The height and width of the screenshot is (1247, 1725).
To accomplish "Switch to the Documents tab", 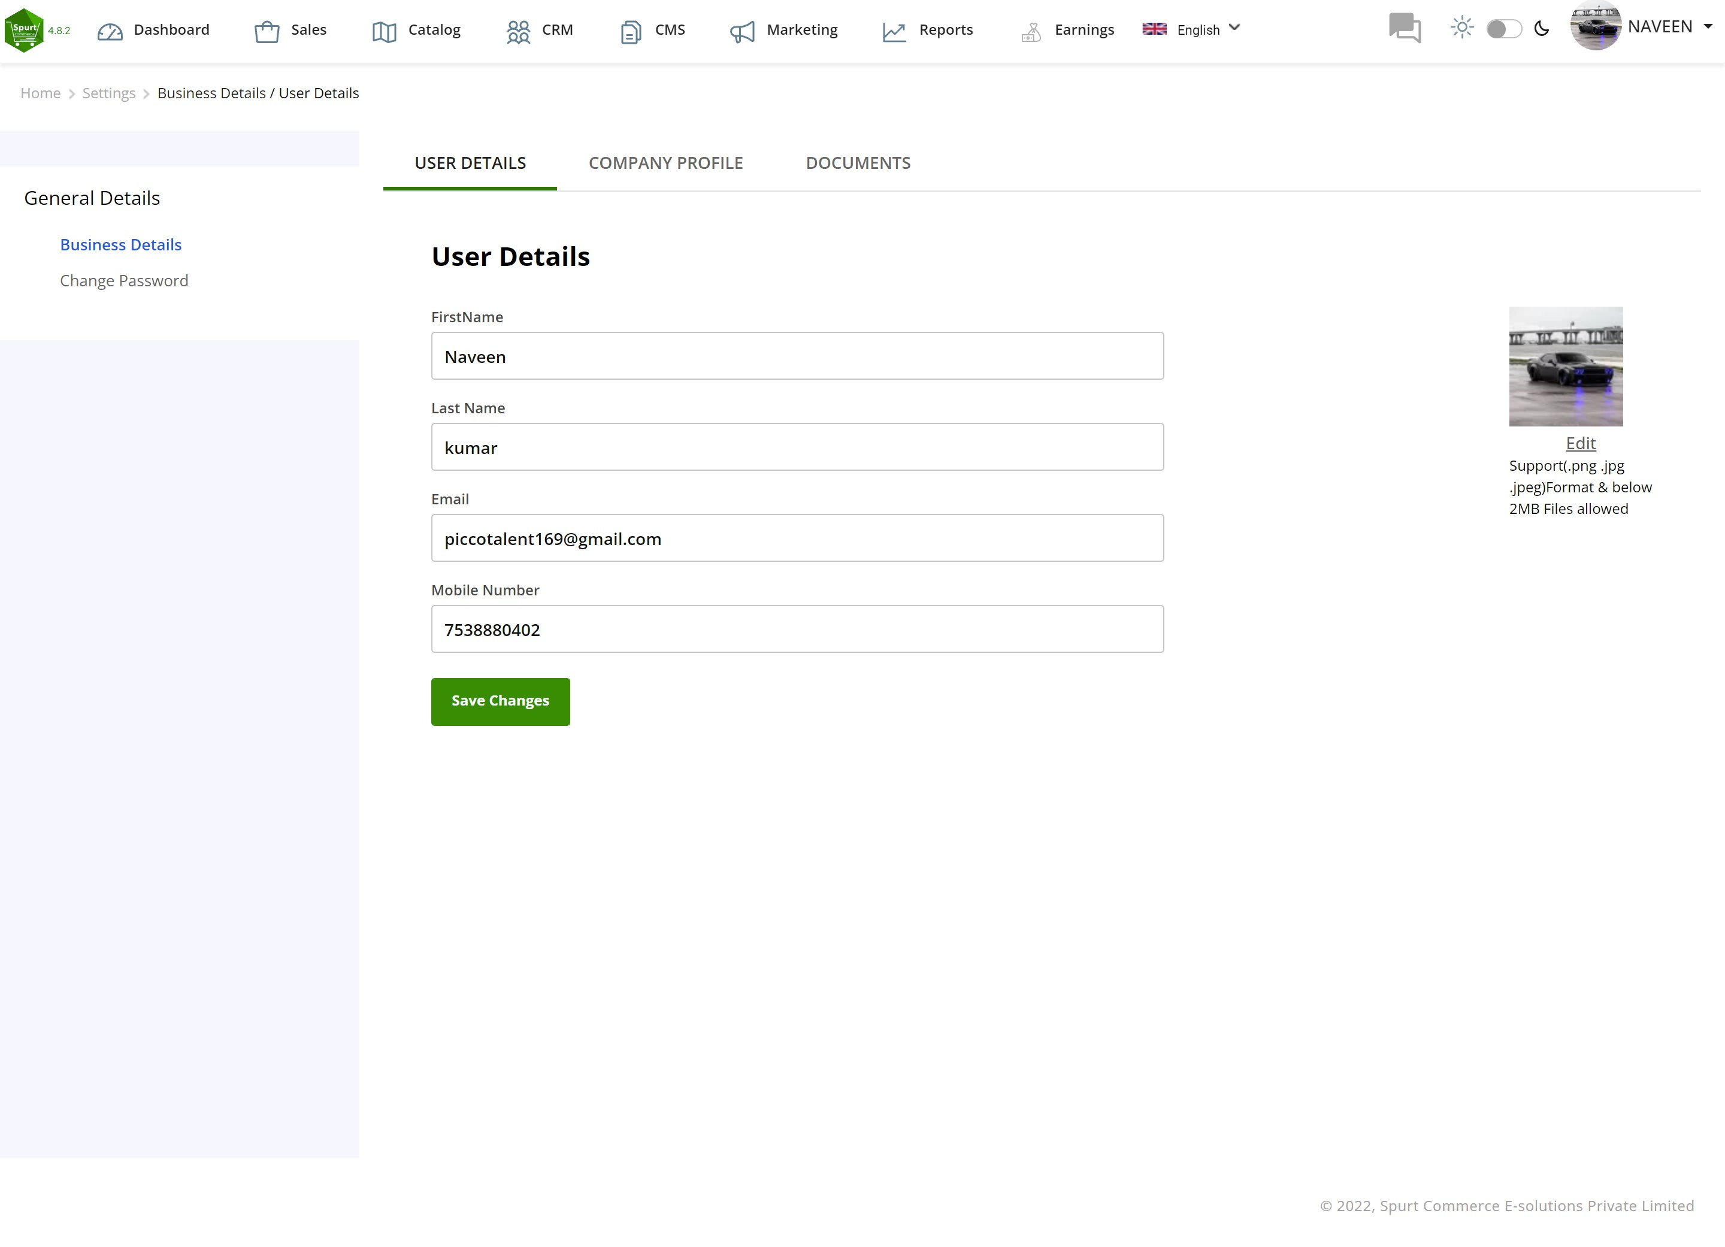I will (858, 163).
